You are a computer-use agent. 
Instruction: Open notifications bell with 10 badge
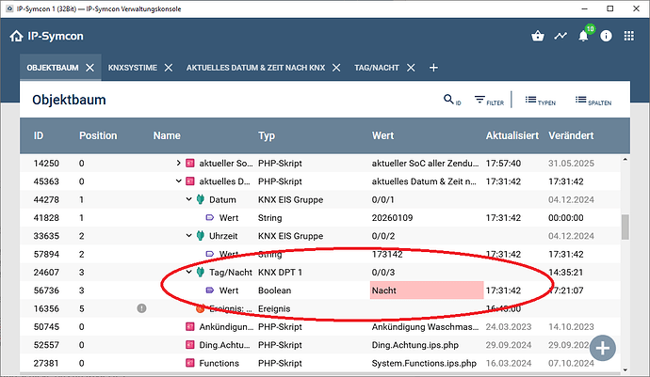(584, 37)
